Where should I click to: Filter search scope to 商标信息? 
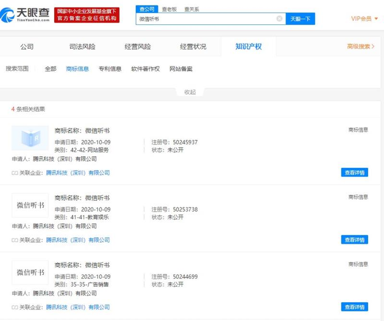[x=77, y=69]
